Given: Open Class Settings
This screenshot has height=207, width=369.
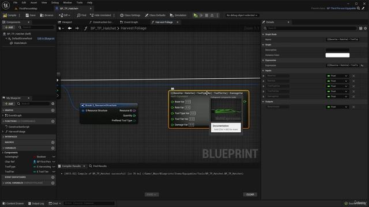Looking at the screenshot, I should point(130,16).
